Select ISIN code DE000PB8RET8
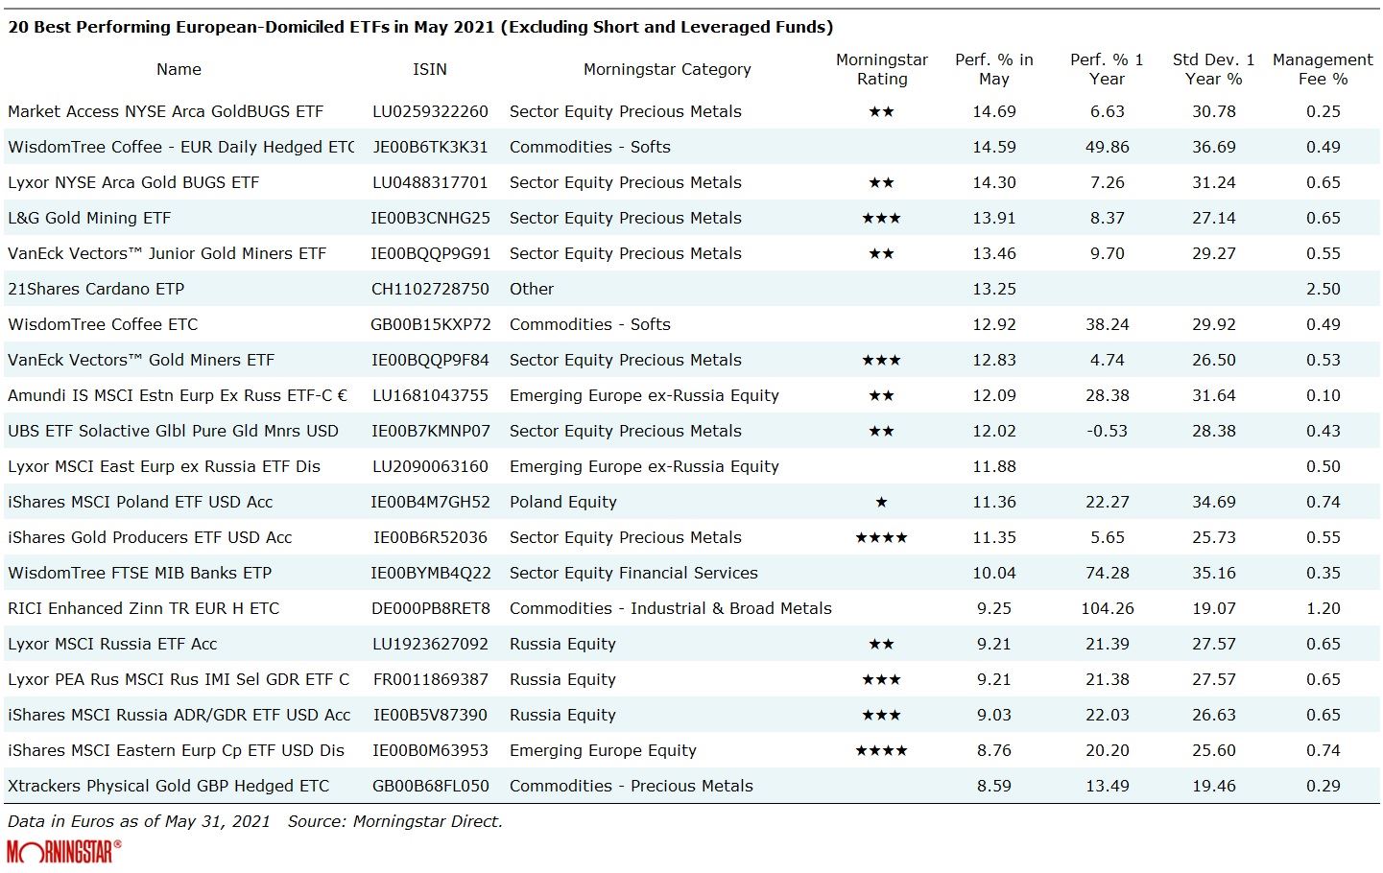1383x873 pixels. coord(430,608)
